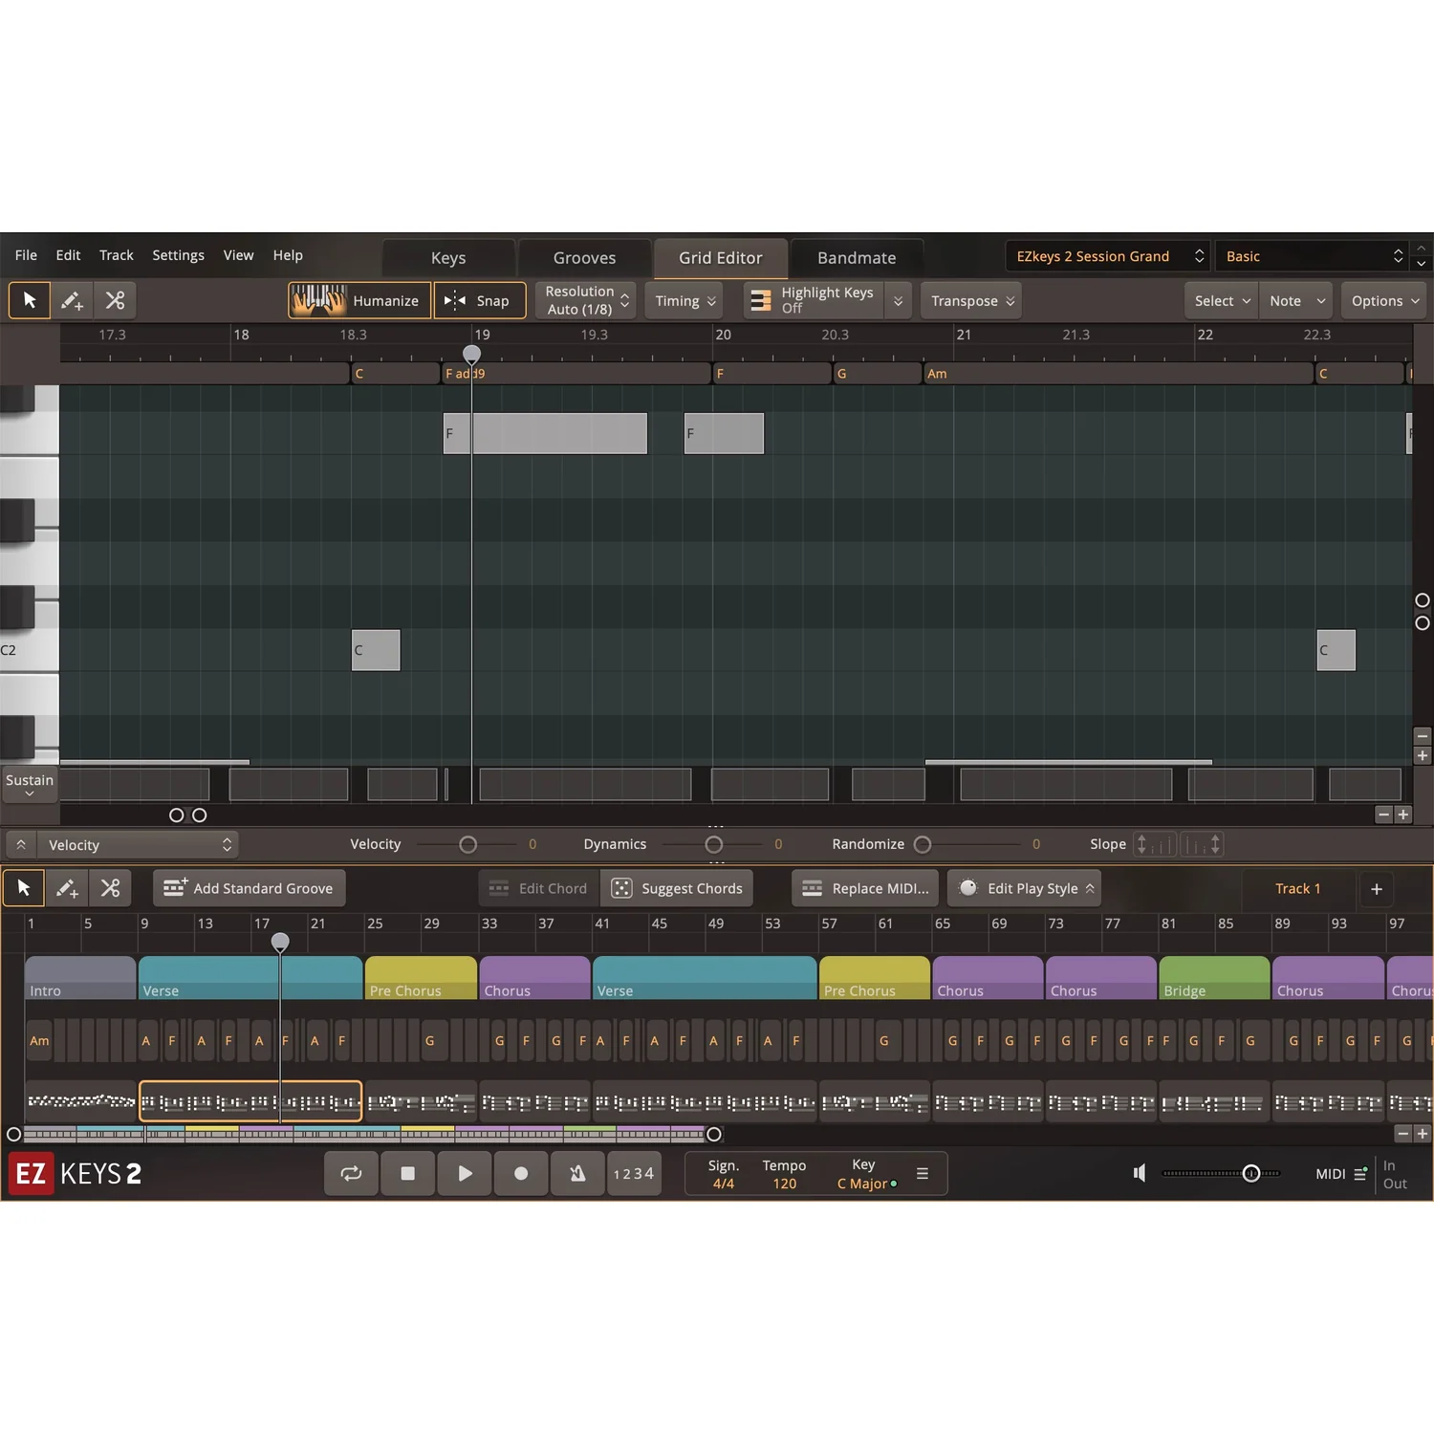The width and height of the screenshot is (1434, 1434).
Task: Pick scissors tool left of Add Standard Groove
Action: pos(110,888)
